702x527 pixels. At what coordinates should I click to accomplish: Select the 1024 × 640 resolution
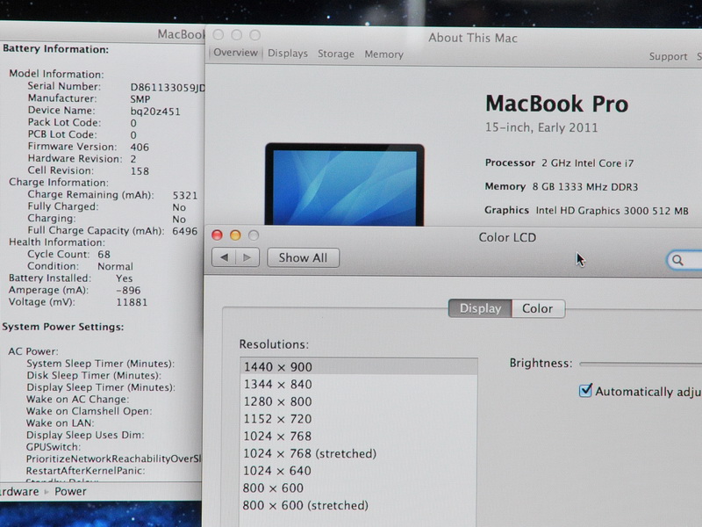pos(359,471)
